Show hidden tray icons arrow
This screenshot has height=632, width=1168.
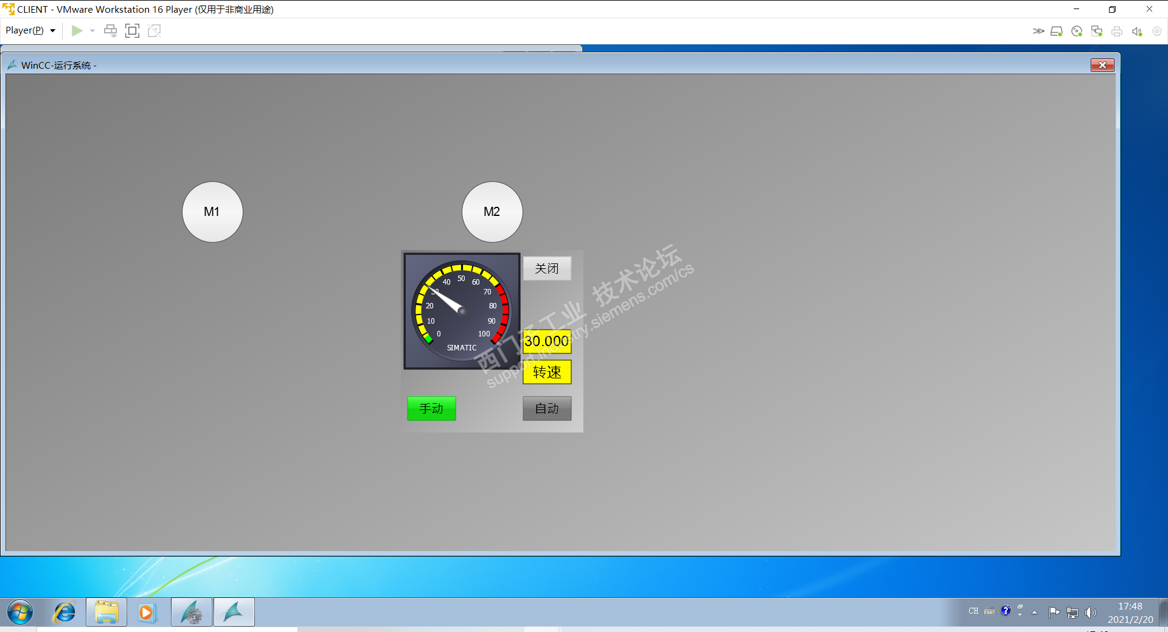tap(1035, 612)
